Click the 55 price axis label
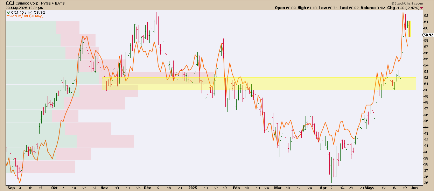 pos(426,59)
